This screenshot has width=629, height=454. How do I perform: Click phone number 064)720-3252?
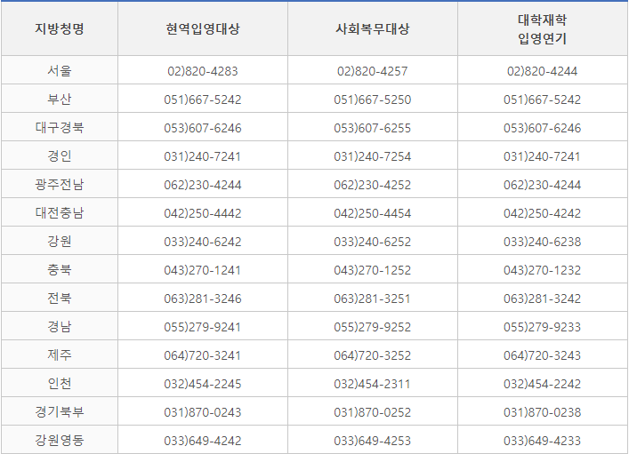[372, 356]
